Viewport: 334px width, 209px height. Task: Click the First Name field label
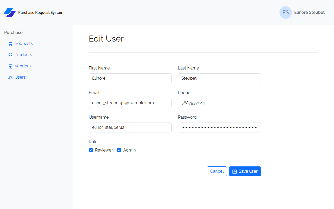tap(99, 68)
